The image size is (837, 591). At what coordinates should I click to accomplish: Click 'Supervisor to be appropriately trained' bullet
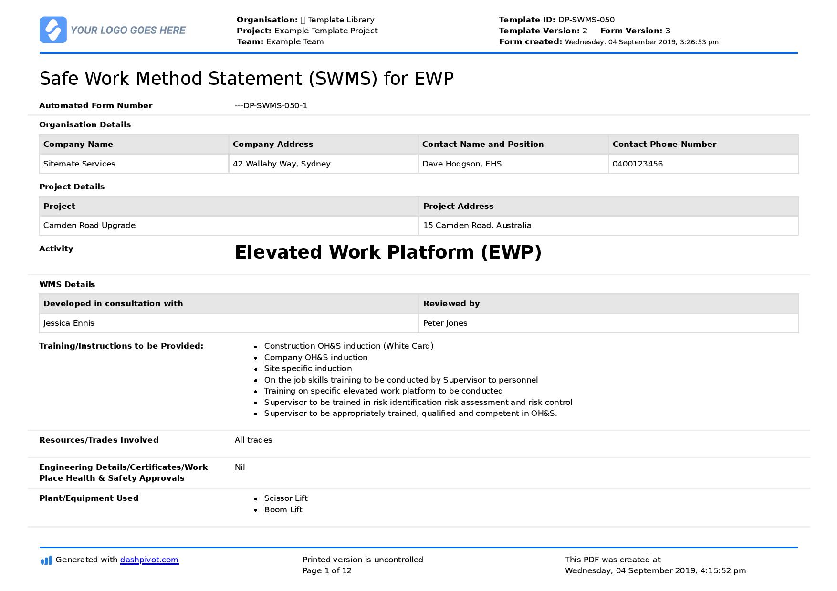[410, 413]
